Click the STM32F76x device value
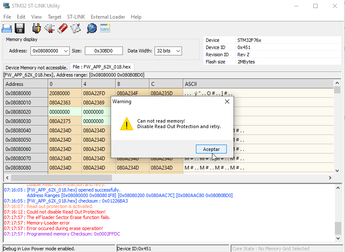345x252 pixels. pos(249,40)
